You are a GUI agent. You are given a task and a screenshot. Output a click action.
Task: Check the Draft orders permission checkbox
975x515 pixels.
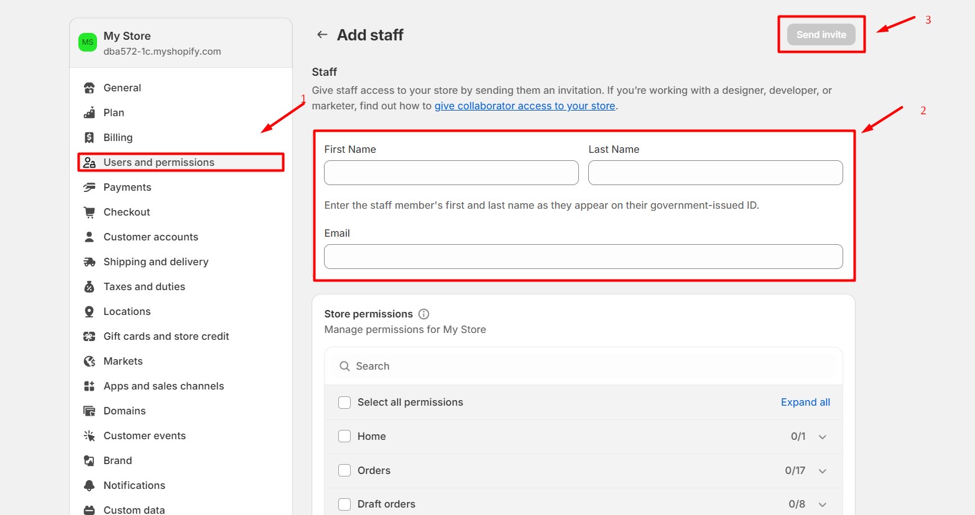click(x=344, y=504)
